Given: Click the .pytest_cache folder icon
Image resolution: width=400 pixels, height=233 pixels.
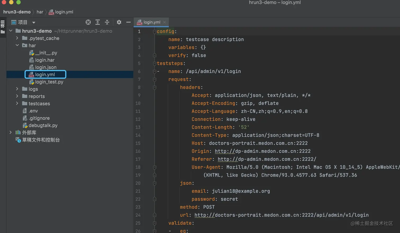Looking at the screenshot, I should tap(25, 38).
